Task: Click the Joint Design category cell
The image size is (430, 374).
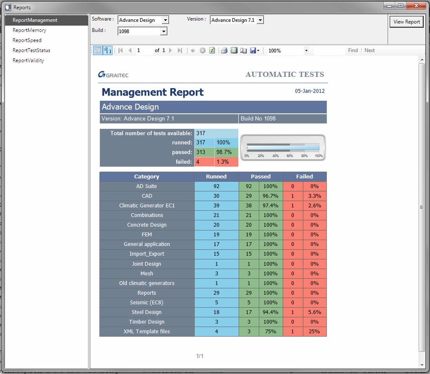Action: tap(147, 264)
